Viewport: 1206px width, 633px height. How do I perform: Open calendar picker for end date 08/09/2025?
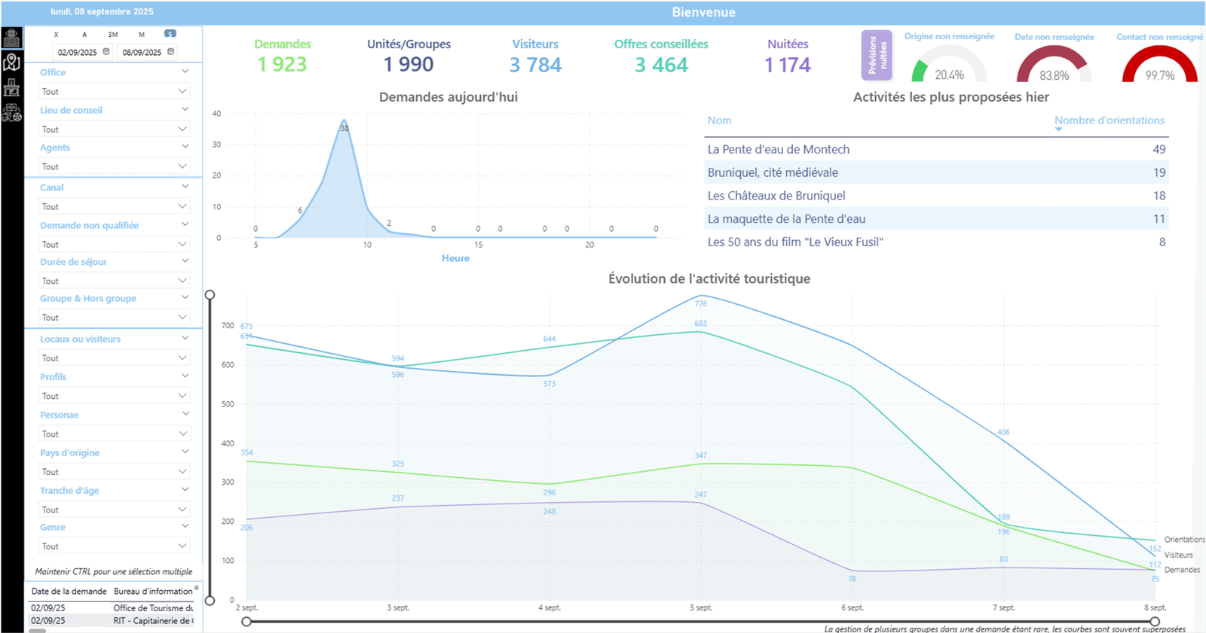(171, 52)
